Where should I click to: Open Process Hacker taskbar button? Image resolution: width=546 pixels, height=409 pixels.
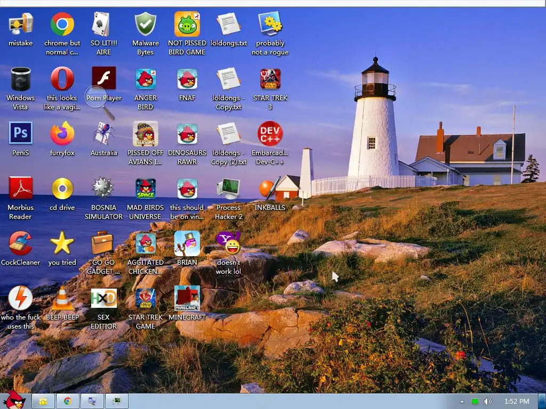(x=117, y=402)
